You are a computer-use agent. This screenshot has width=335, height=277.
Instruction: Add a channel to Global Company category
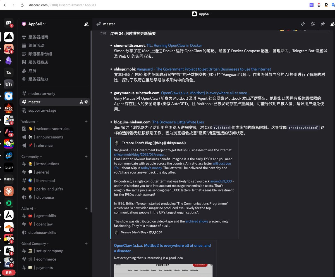(86, 244)
